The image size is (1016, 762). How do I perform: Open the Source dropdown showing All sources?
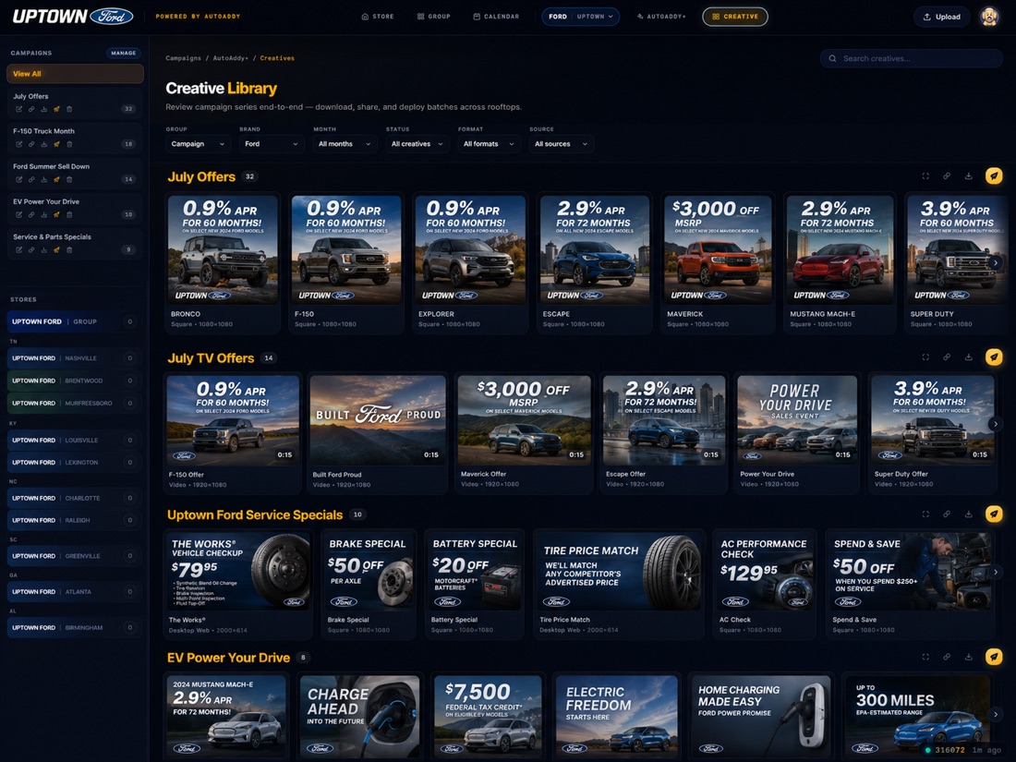tap(562, 144)
